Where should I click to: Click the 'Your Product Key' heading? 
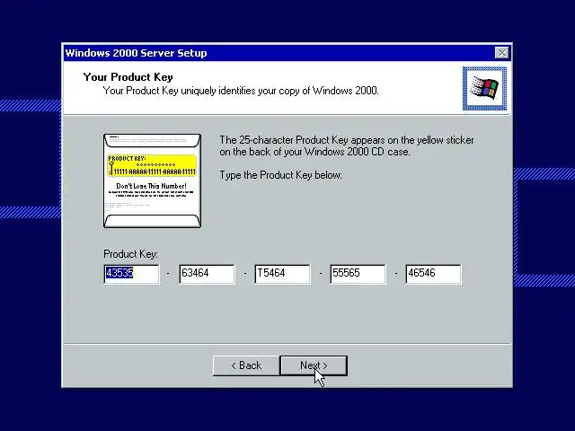pyautogui.click(x=128, y=77)
